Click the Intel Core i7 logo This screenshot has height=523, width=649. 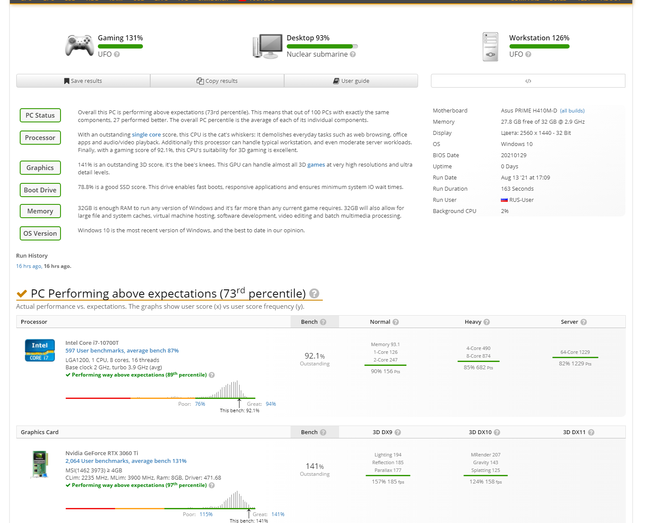pos(40,350)
